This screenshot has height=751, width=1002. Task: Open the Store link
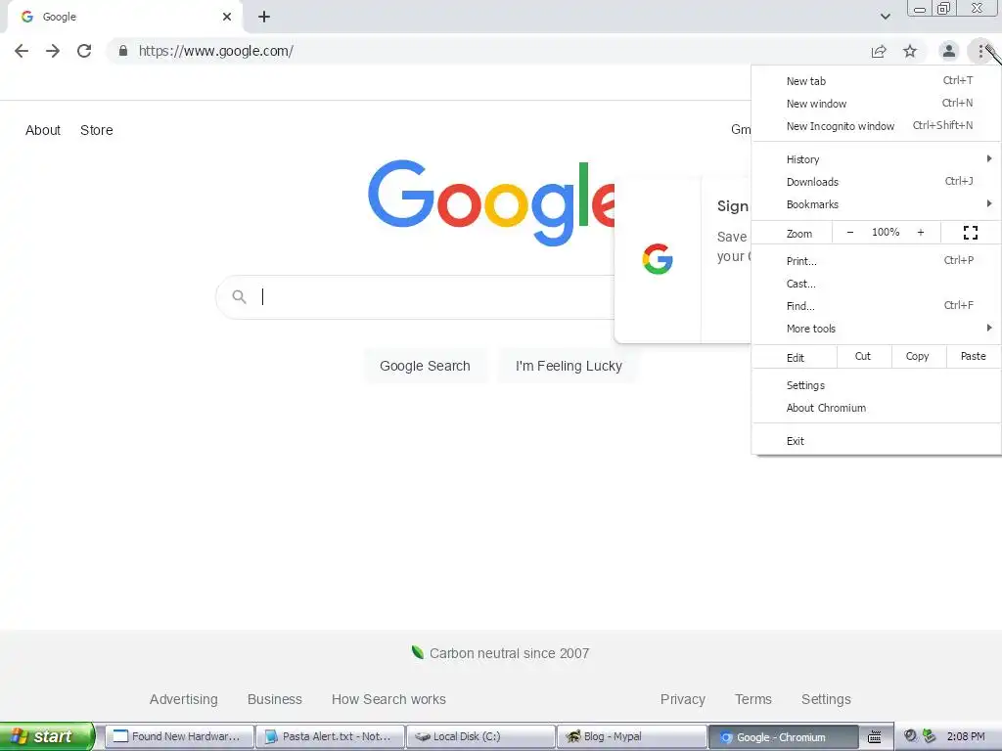point(97,130)
